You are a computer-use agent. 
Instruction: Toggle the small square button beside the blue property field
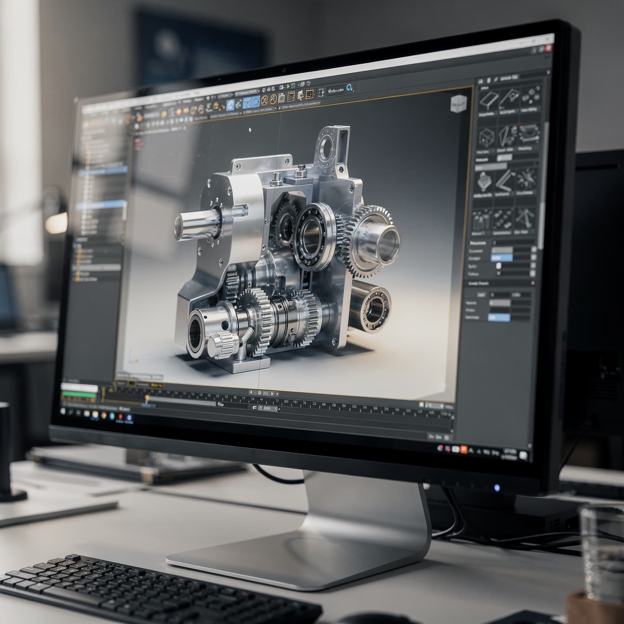[x=533, y=258]
